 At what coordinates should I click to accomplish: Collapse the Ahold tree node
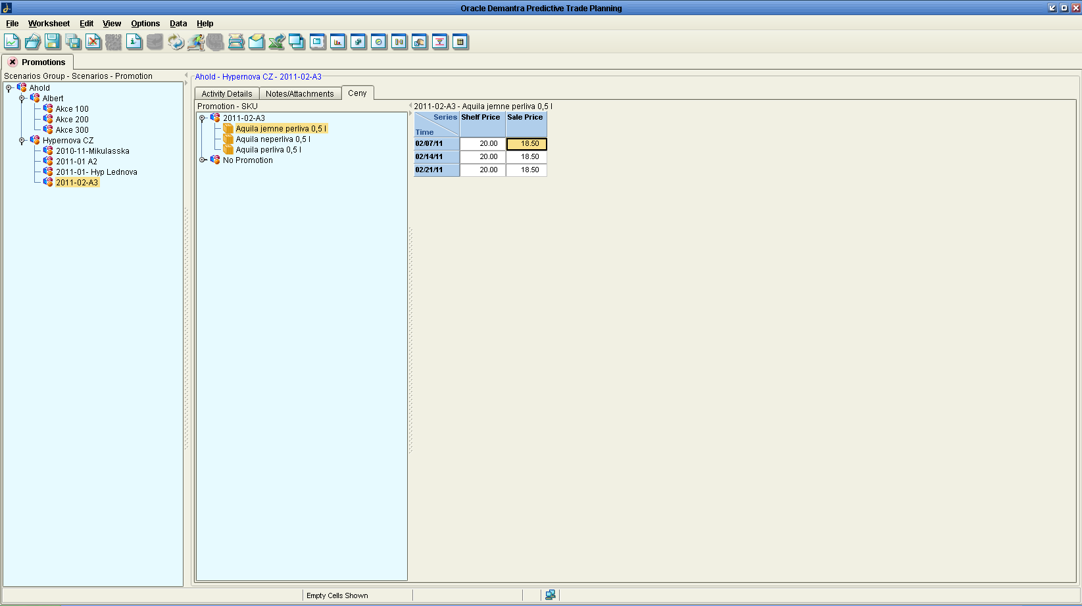(9, 88)
